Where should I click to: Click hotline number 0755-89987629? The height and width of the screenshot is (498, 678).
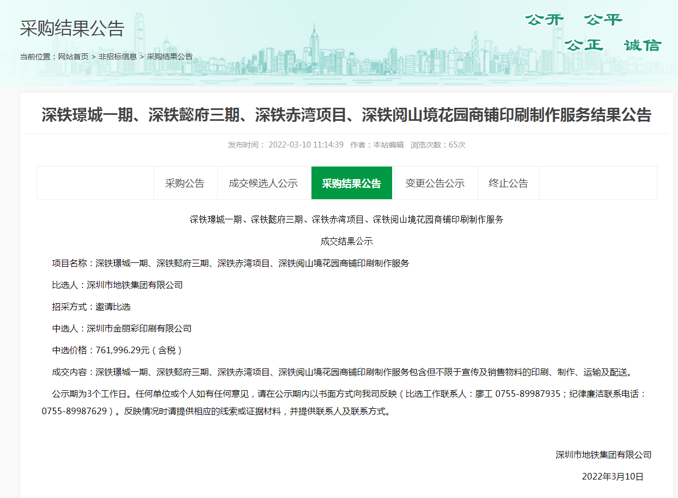click(x=74, y=411)
